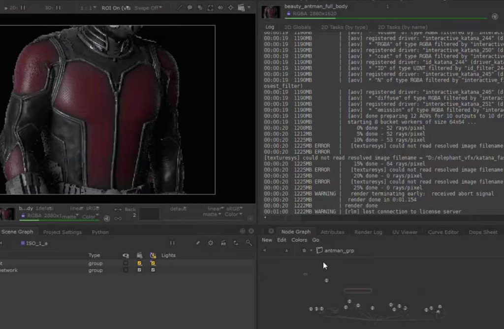Toggle the render checkbox on the network row
504x329 pixels.
pos(139,270)
